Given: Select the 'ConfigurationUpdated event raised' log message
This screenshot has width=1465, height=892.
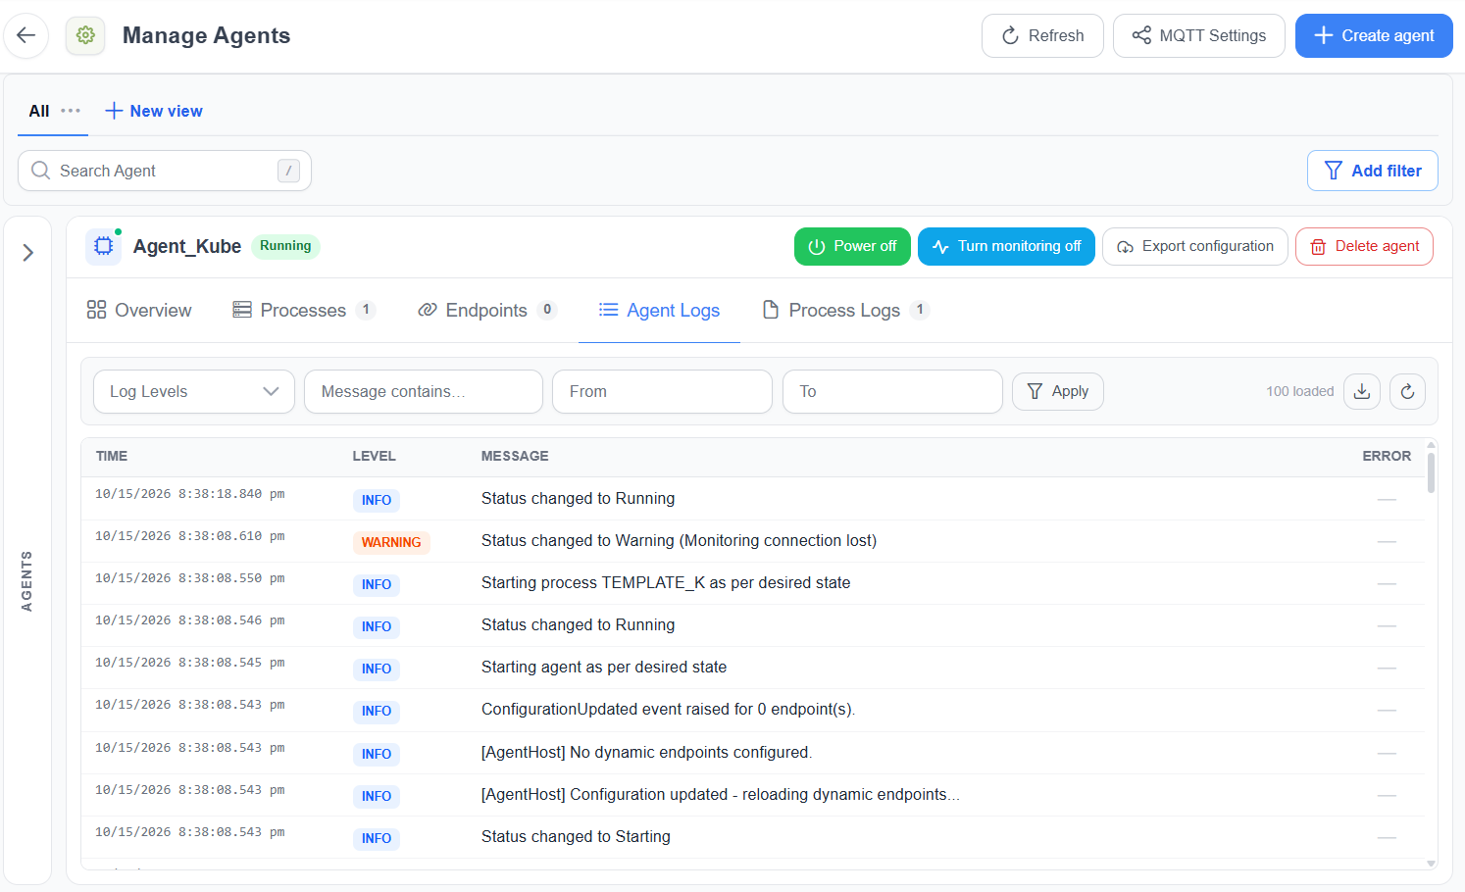Looking at the screenshot, I should pyautogui.click(x=668, y=709).
